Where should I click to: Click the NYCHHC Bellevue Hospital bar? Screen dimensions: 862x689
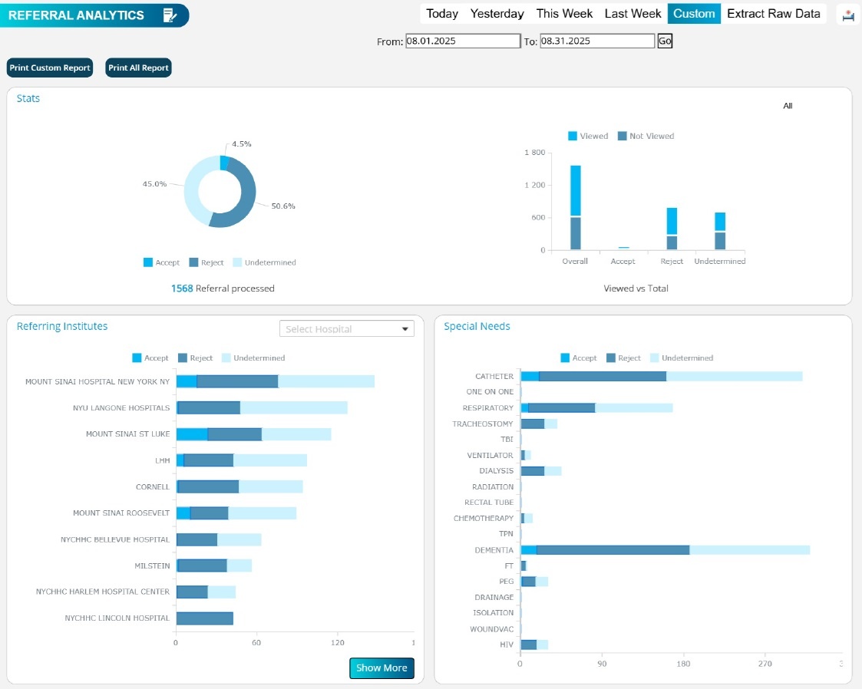219,539
